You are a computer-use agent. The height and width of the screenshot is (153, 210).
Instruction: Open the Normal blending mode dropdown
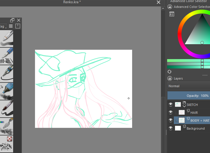tap(189, 86)
